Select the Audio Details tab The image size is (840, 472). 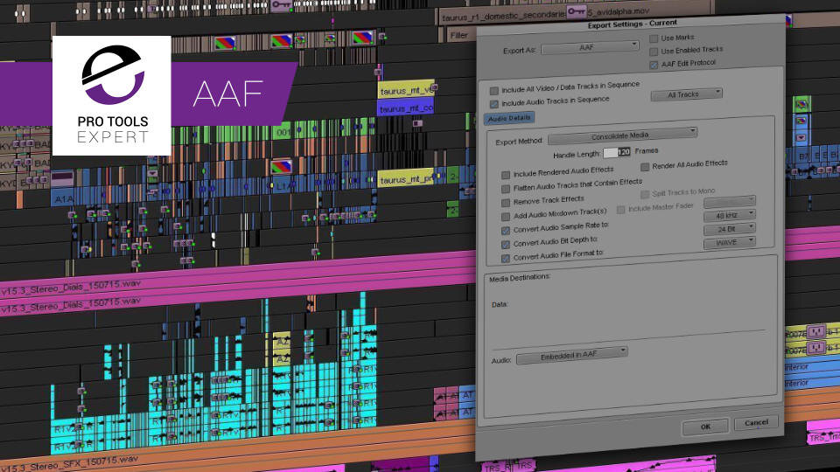point(509,118)
